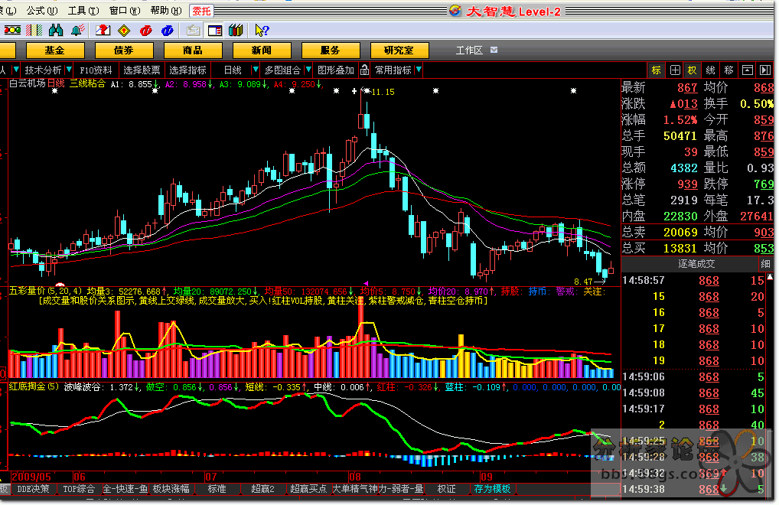The height and width of the screenshot is (505, 779).
Task: Click the 基金 button
Action: pyautogui.click(x=54, y=50)
